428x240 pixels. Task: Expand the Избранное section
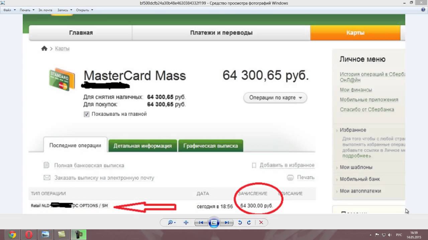[353, 130]
